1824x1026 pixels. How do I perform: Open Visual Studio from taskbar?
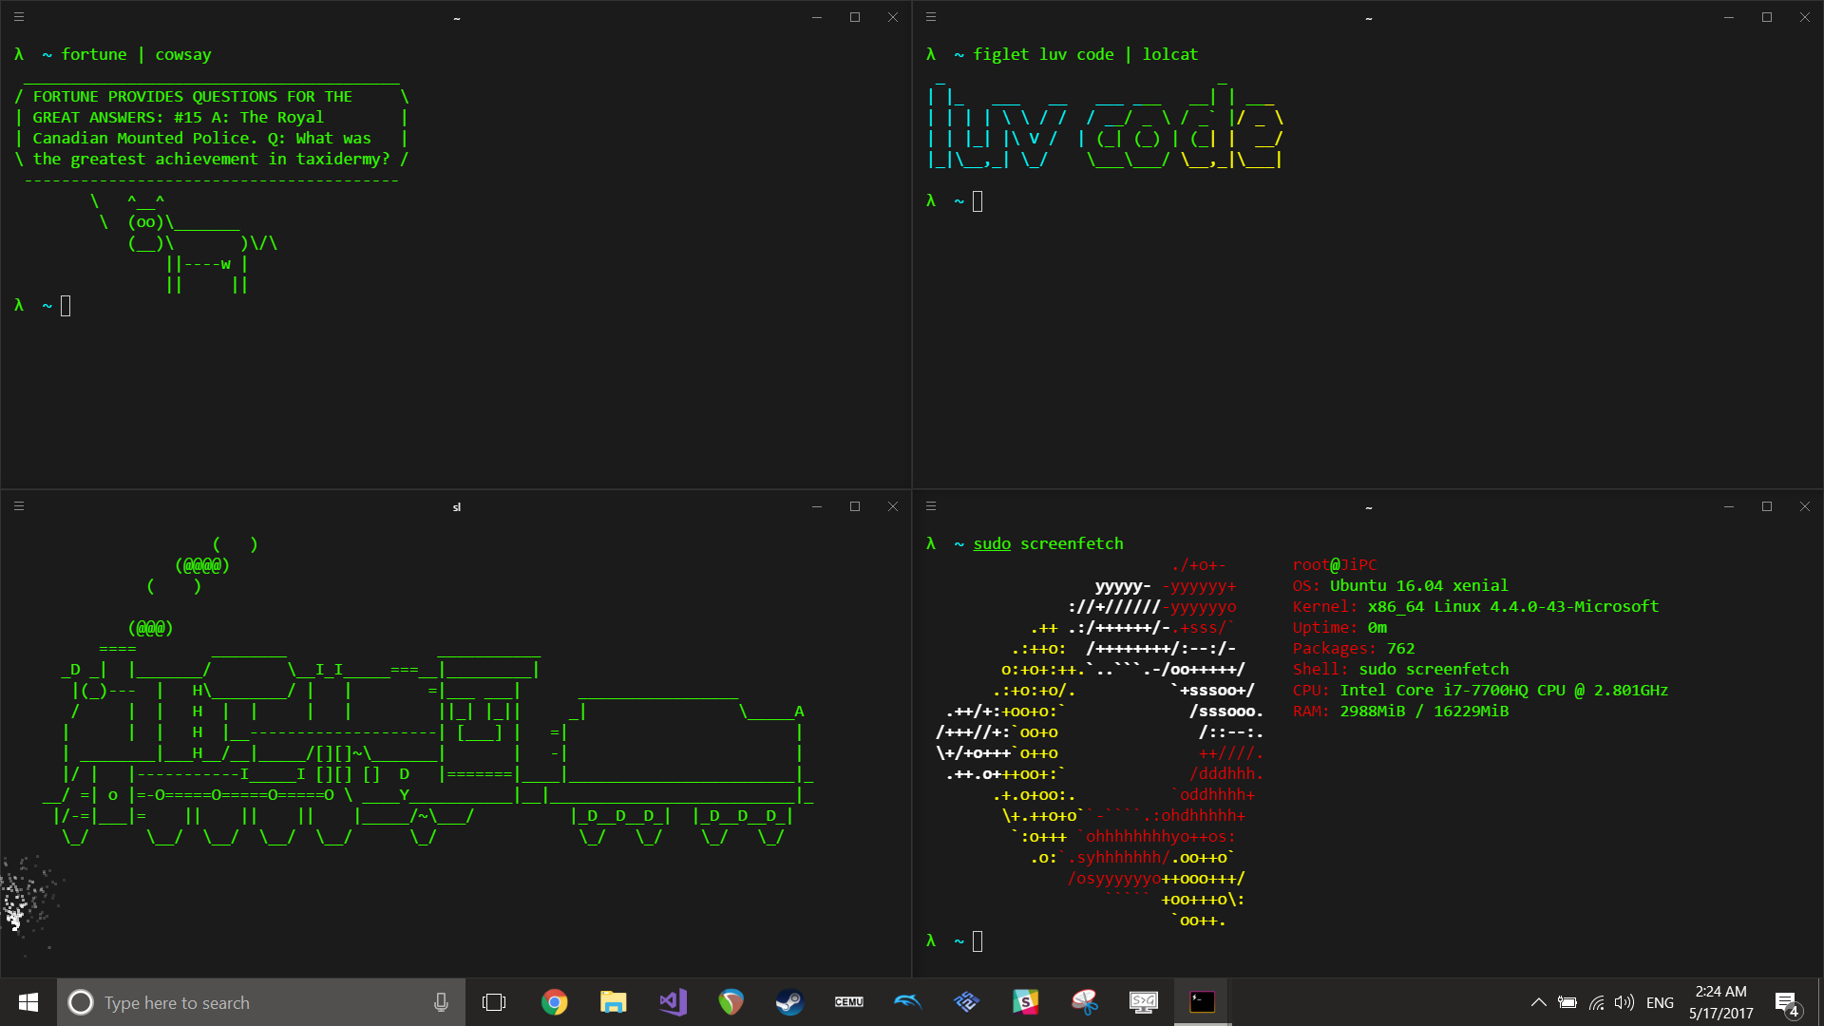673,1002
